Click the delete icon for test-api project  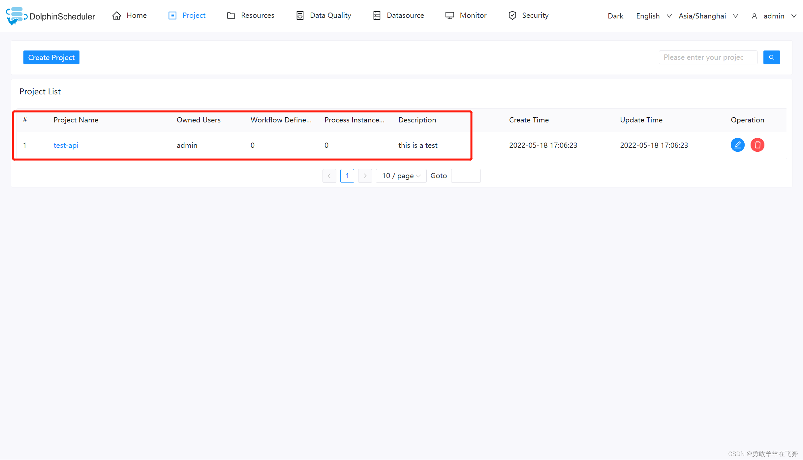tap(757, 145)
